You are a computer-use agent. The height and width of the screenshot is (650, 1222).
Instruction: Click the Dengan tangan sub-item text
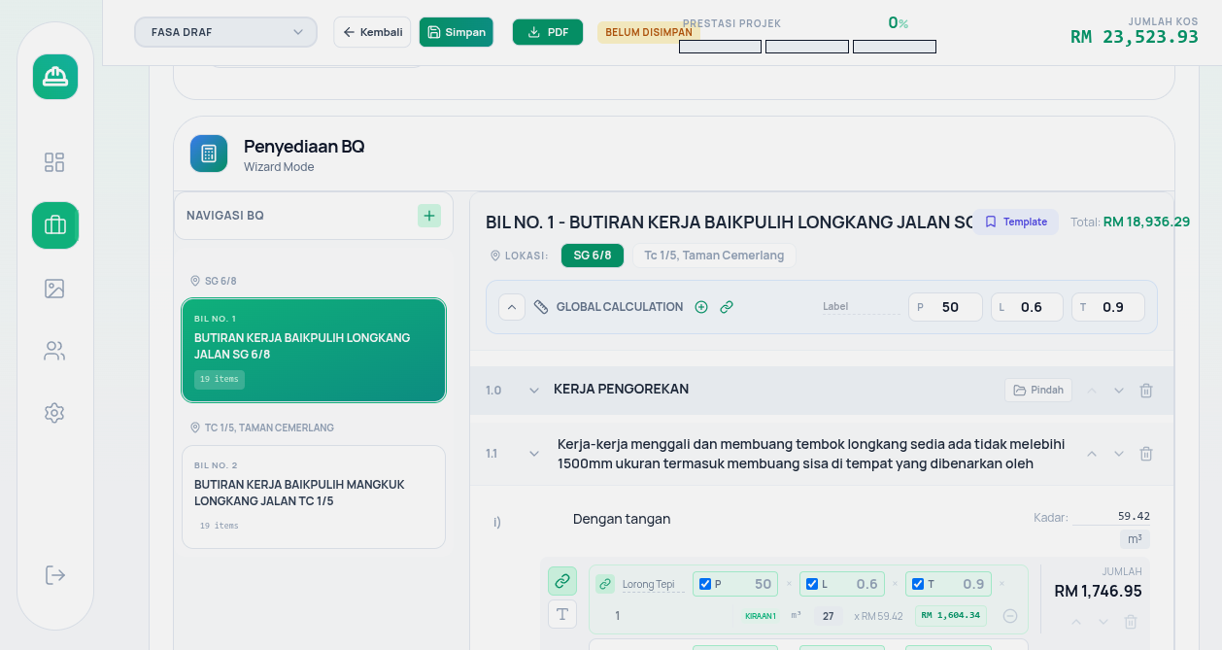(x=622, y=519)
